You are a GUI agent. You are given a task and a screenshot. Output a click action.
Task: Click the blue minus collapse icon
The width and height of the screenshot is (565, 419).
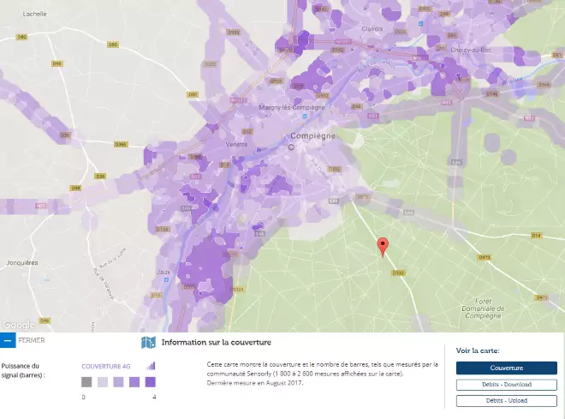(x=8, y=340)
